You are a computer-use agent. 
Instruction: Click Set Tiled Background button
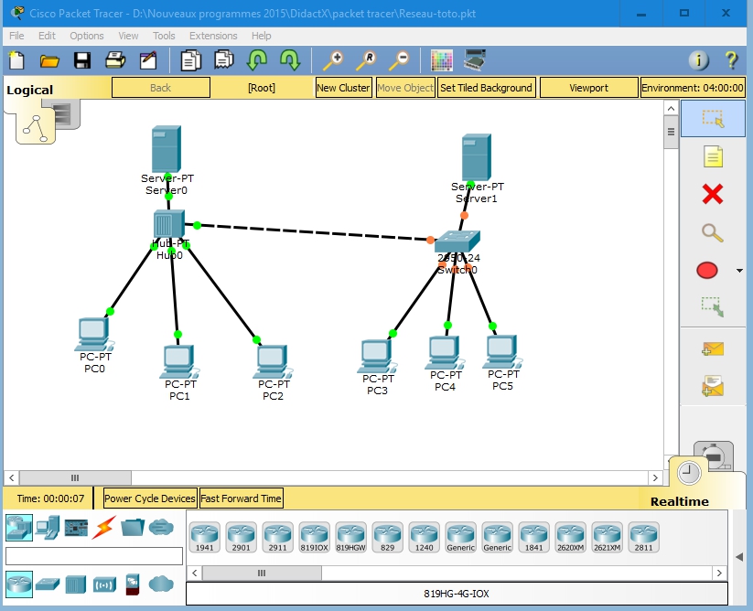pos(486,88)
